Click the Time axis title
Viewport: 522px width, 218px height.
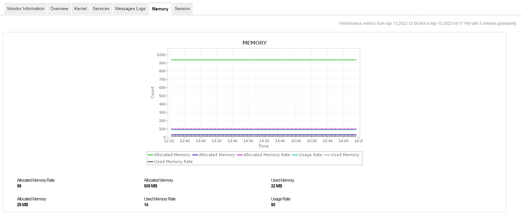[263, 146]
